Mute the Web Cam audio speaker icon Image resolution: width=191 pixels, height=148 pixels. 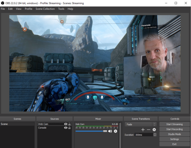[x=110, y=131]
